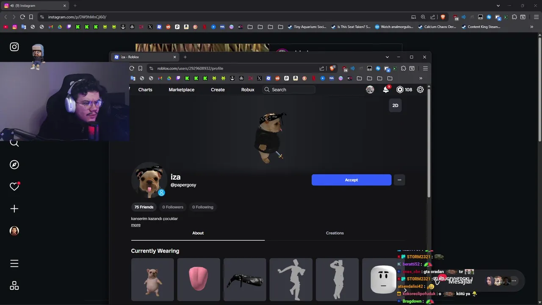Open Instagram More hamburger menu
Viewport: 542px width, 305px height.
pyautogui.click(x=14, y=263)
